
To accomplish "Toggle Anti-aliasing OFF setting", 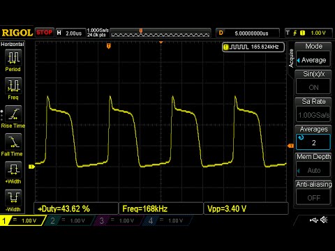I will click(x=313, y=198).
